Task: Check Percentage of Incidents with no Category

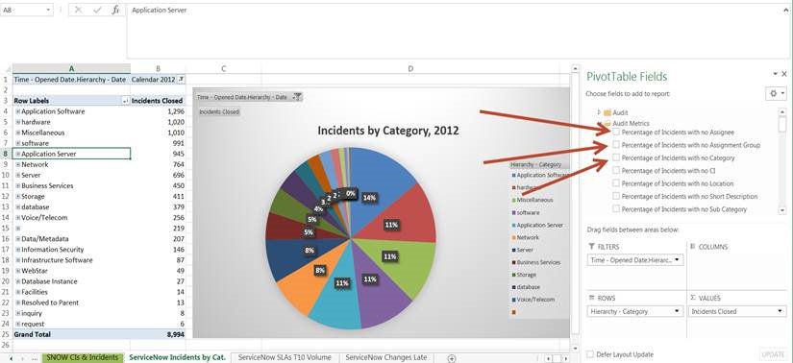Action: coord(616,157)
